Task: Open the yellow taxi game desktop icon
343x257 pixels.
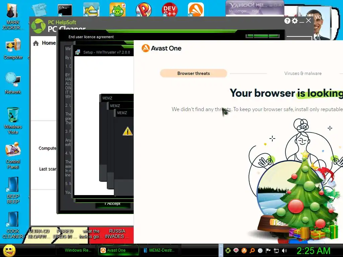Action: tap(91, 10)
